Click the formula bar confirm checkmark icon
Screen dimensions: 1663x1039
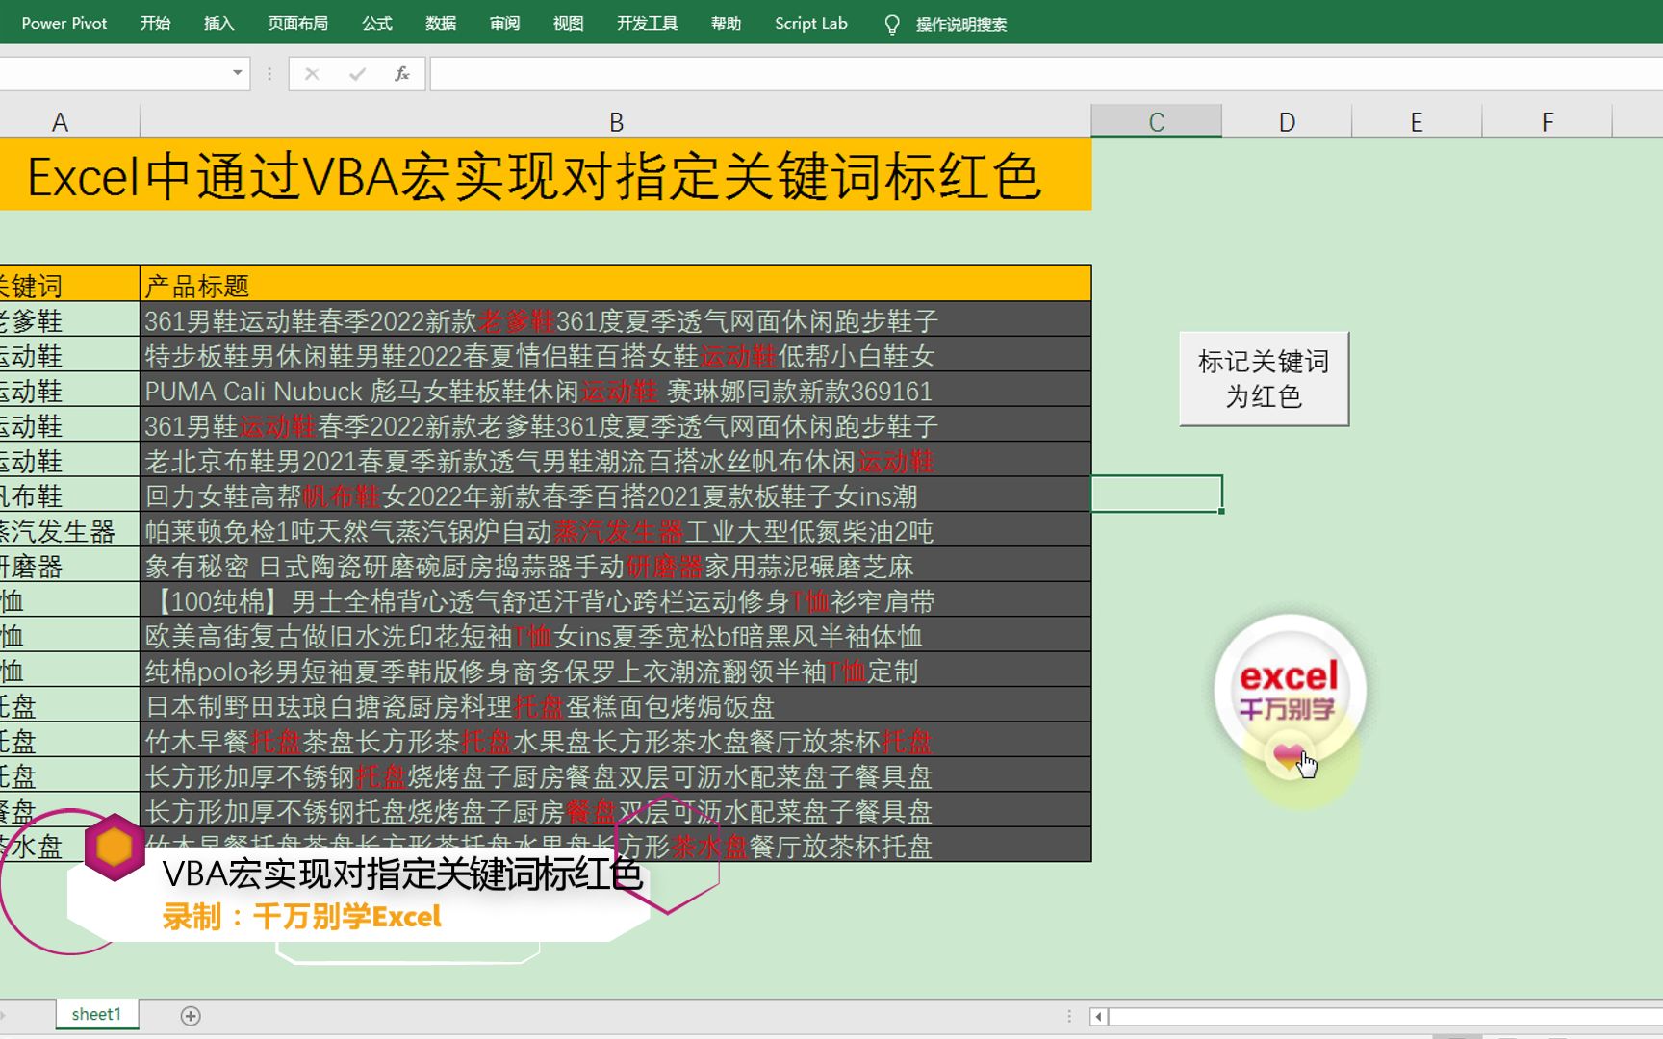pyautogui.click(x=357, y=73)
